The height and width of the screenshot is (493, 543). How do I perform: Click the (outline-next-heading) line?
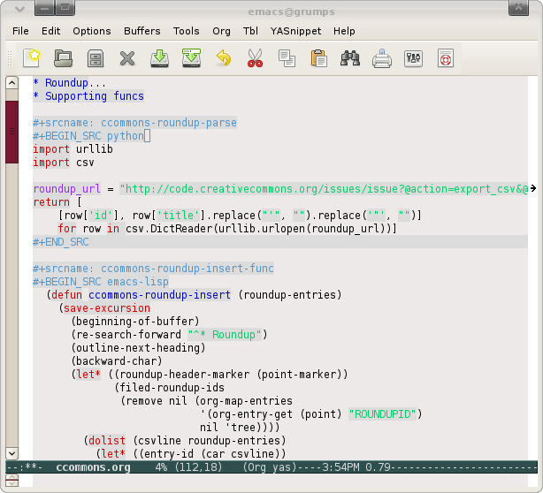tap(138, 348)
